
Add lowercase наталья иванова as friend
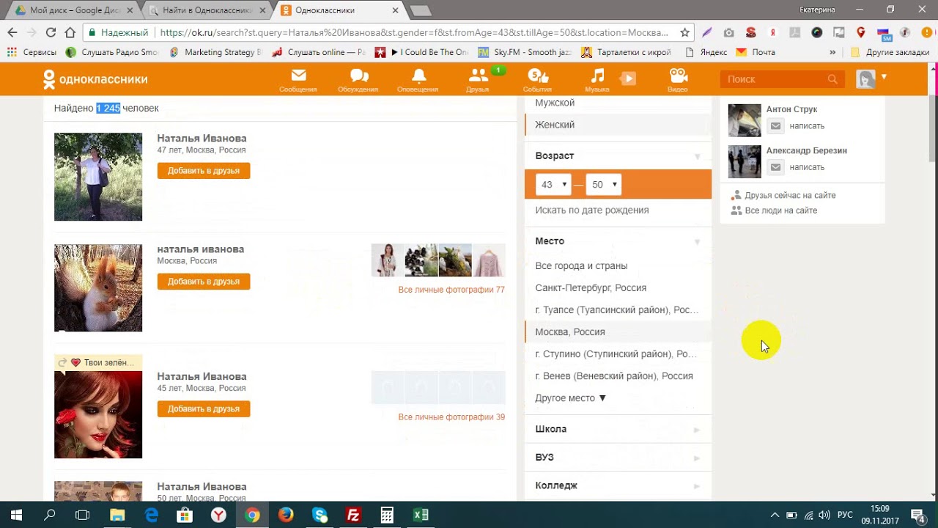point(204,282)
